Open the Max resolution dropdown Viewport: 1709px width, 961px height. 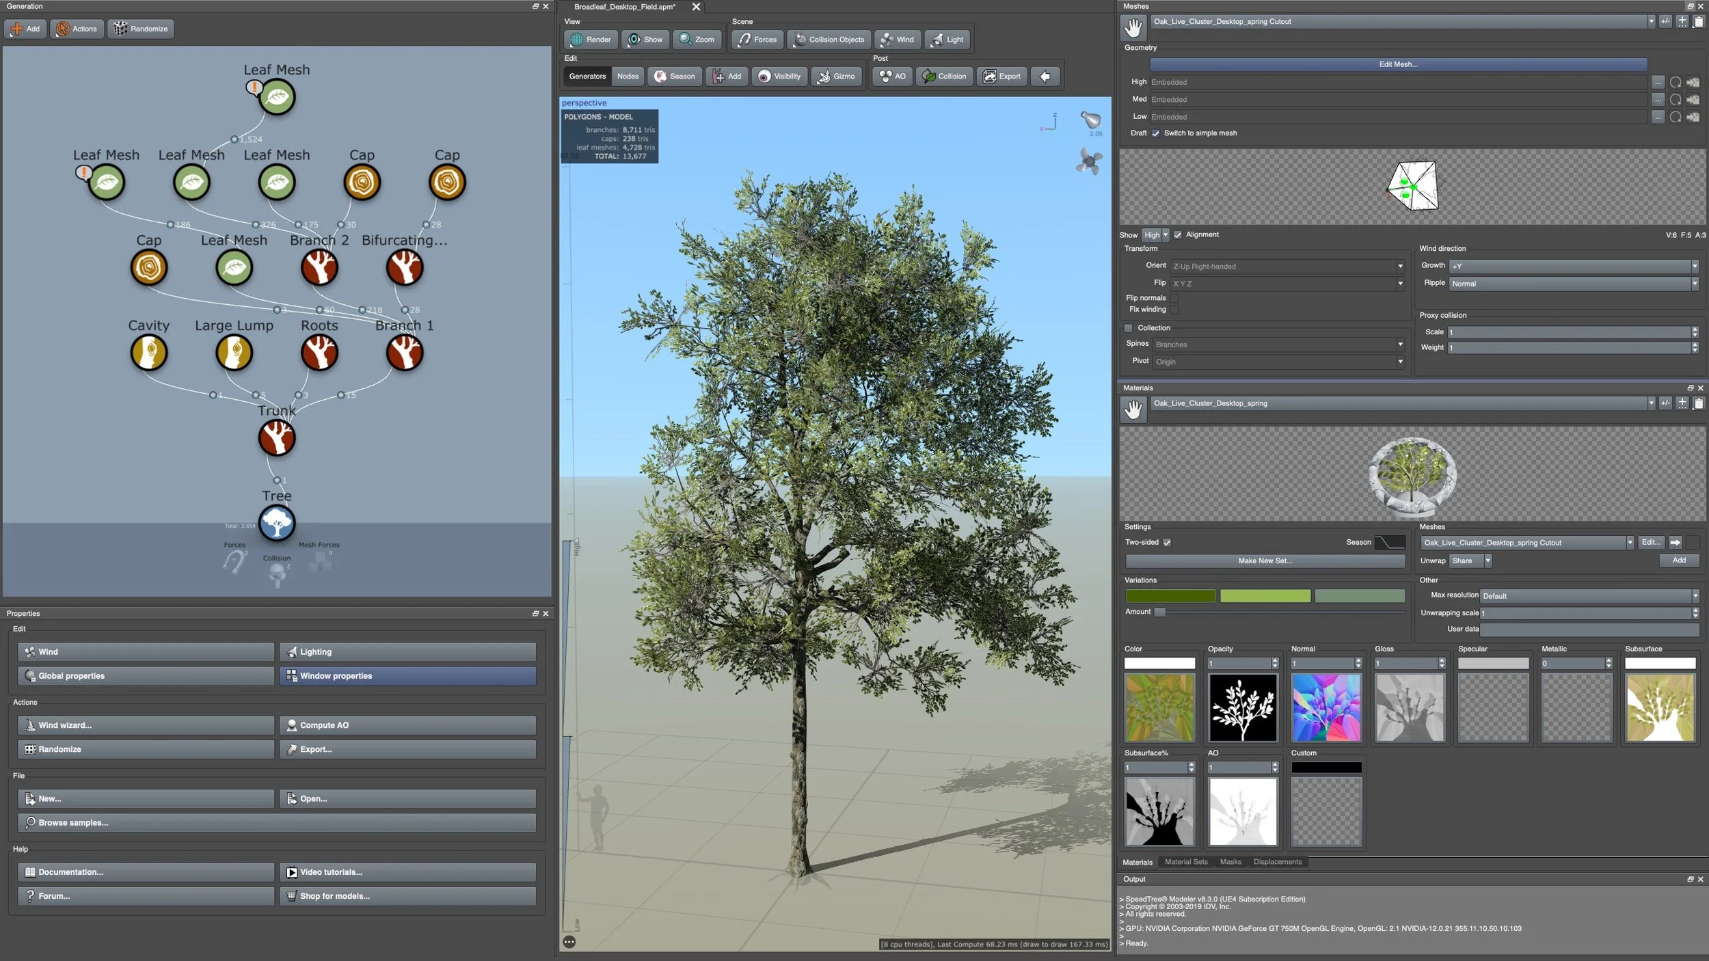coord(1589,596)
